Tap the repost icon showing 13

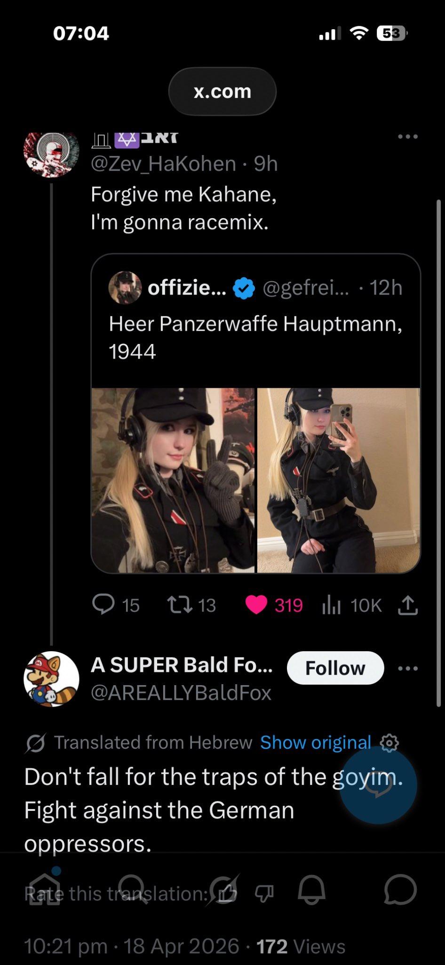[181, 605]
